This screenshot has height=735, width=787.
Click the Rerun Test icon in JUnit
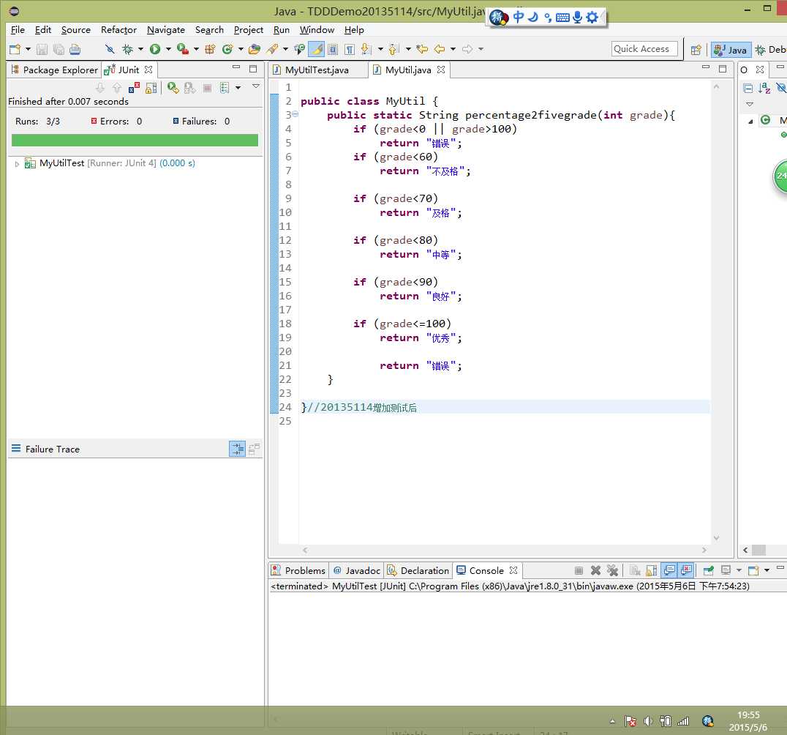(173, 89)
